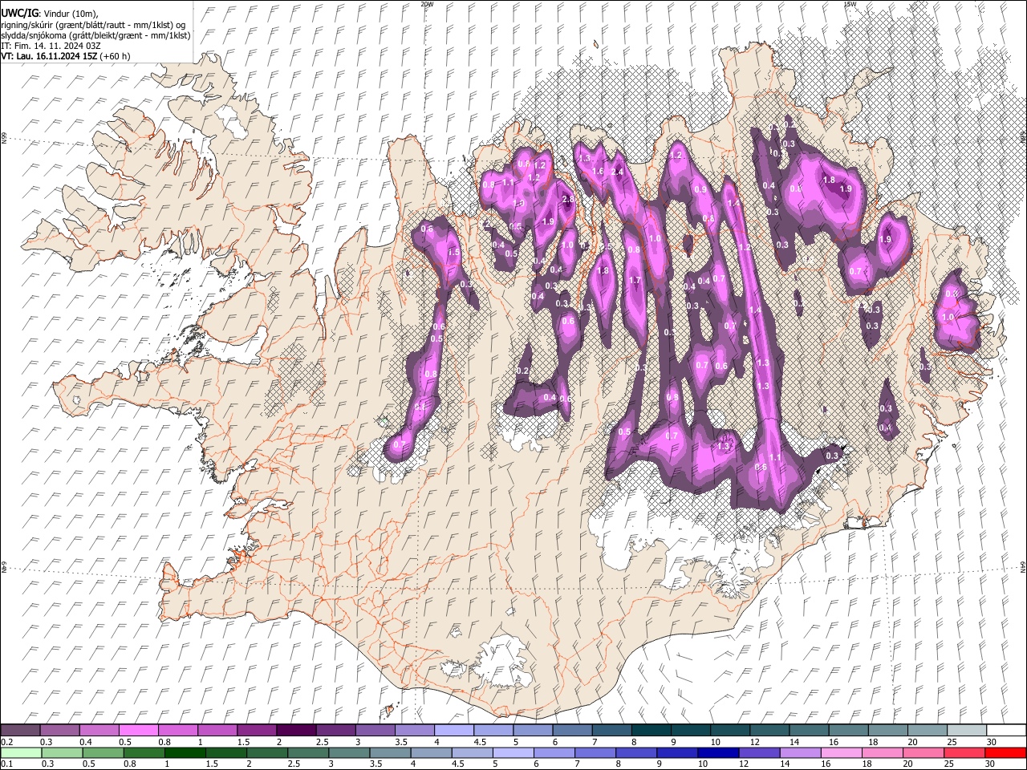The height and width of the screenshot is (770, 1027).
Task: Click the 'slydda/snjókoma' legend description line
Action: (95, 35)
